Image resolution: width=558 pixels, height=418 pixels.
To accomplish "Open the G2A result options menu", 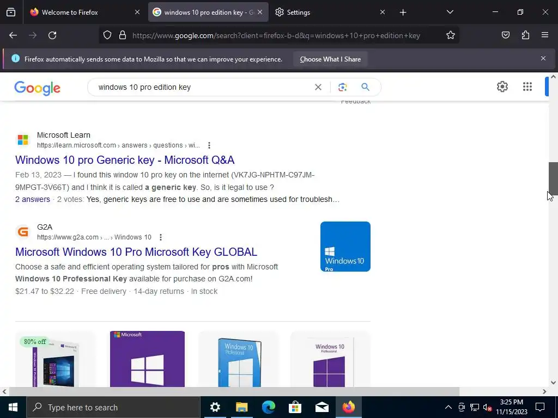I will coord(161,237).
